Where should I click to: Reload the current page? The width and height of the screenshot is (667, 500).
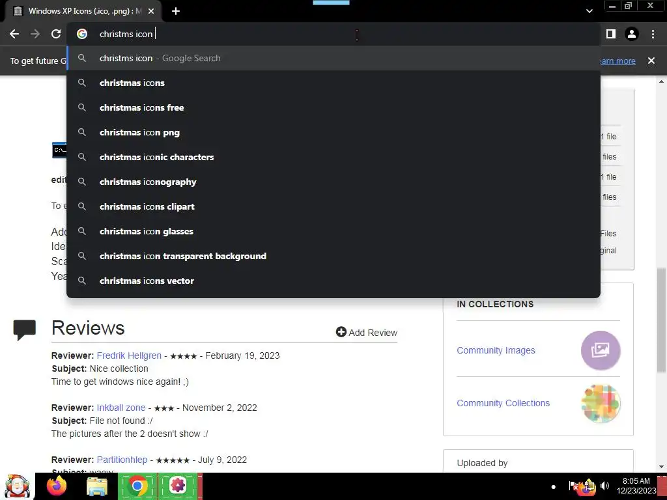[56, 34]
